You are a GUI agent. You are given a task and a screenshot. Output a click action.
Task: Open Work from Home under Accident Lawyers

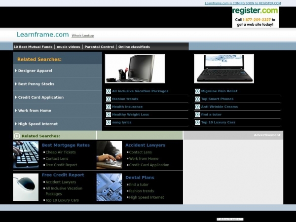(144, 158)
